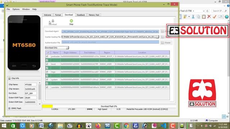The width and height of the screenshot is (230, 129).
Task: Click Cut scissors icon in Explorer window
Action: tap(193, 17)
